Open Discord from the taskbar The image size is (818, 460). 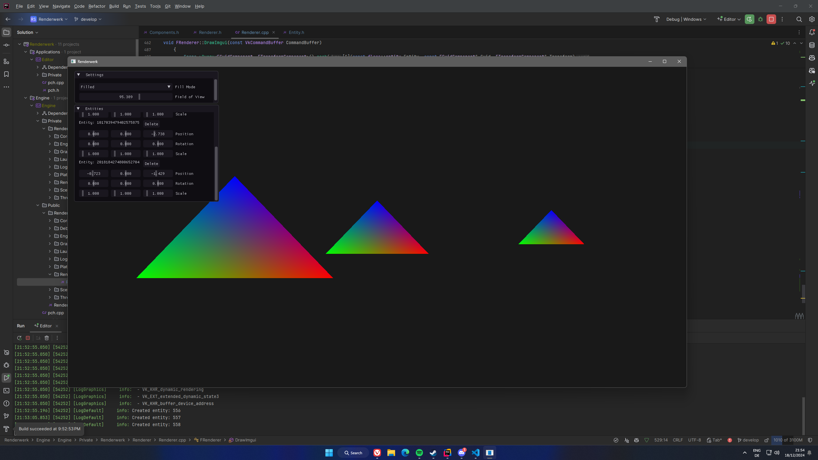pyautogui.click(x=461, y=453)
